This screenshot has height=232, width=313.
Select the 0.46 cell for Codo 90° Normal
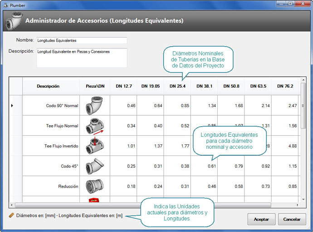(x=123, y=106)
